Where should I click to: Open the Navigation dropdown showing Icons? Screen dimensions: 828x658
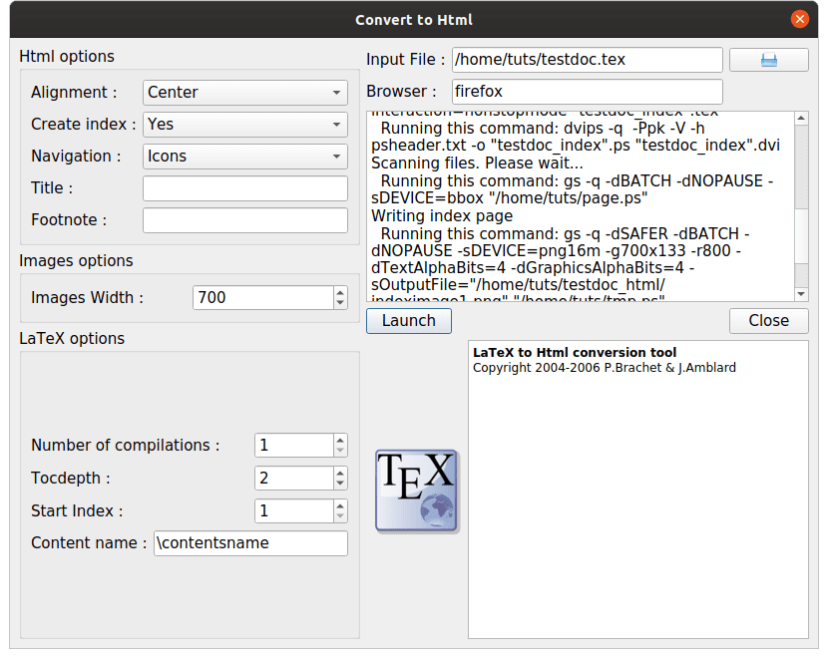pyautogui.click(x=244, y=156)
